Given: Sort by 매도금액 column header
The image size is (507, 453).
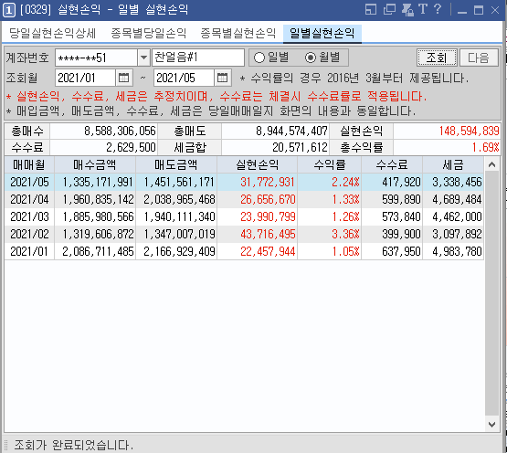Looking at the screenshot, I should pyautogui.click(x=176, y=165).
